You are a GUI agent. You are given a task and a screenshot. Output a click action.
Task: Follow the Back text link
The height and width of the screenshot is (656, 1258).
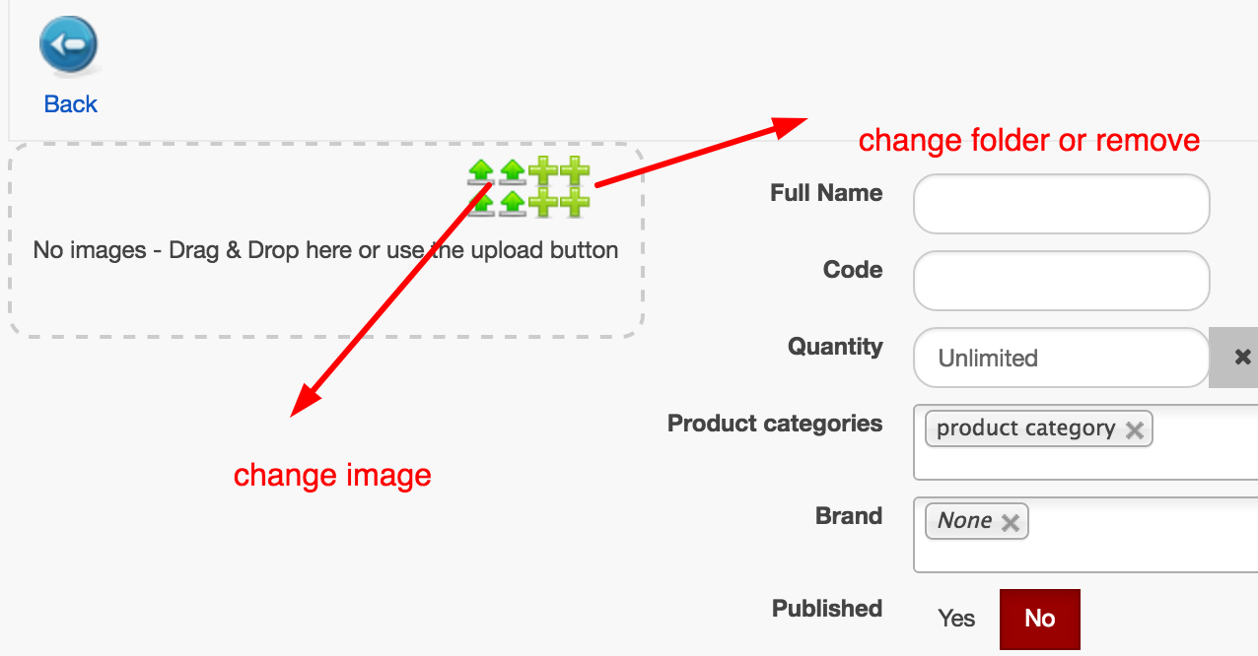pyautogui.click(x=71, y=104)
